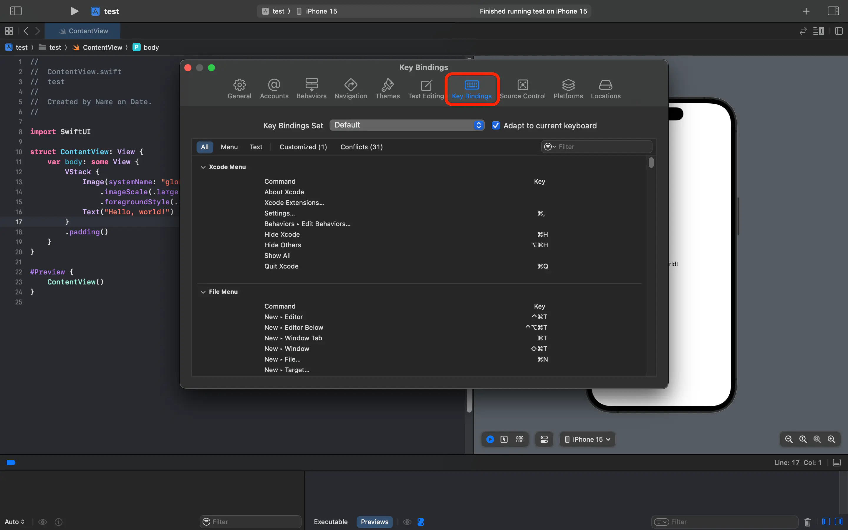
Task: Add with the plus icon in toolbar
Action: point(806,11)
